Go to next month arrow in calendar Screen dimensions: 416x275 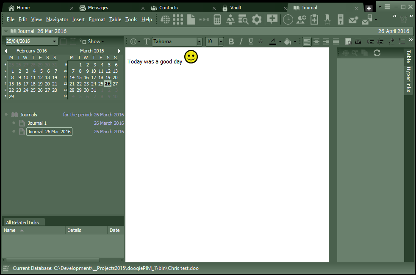(119, 51)
